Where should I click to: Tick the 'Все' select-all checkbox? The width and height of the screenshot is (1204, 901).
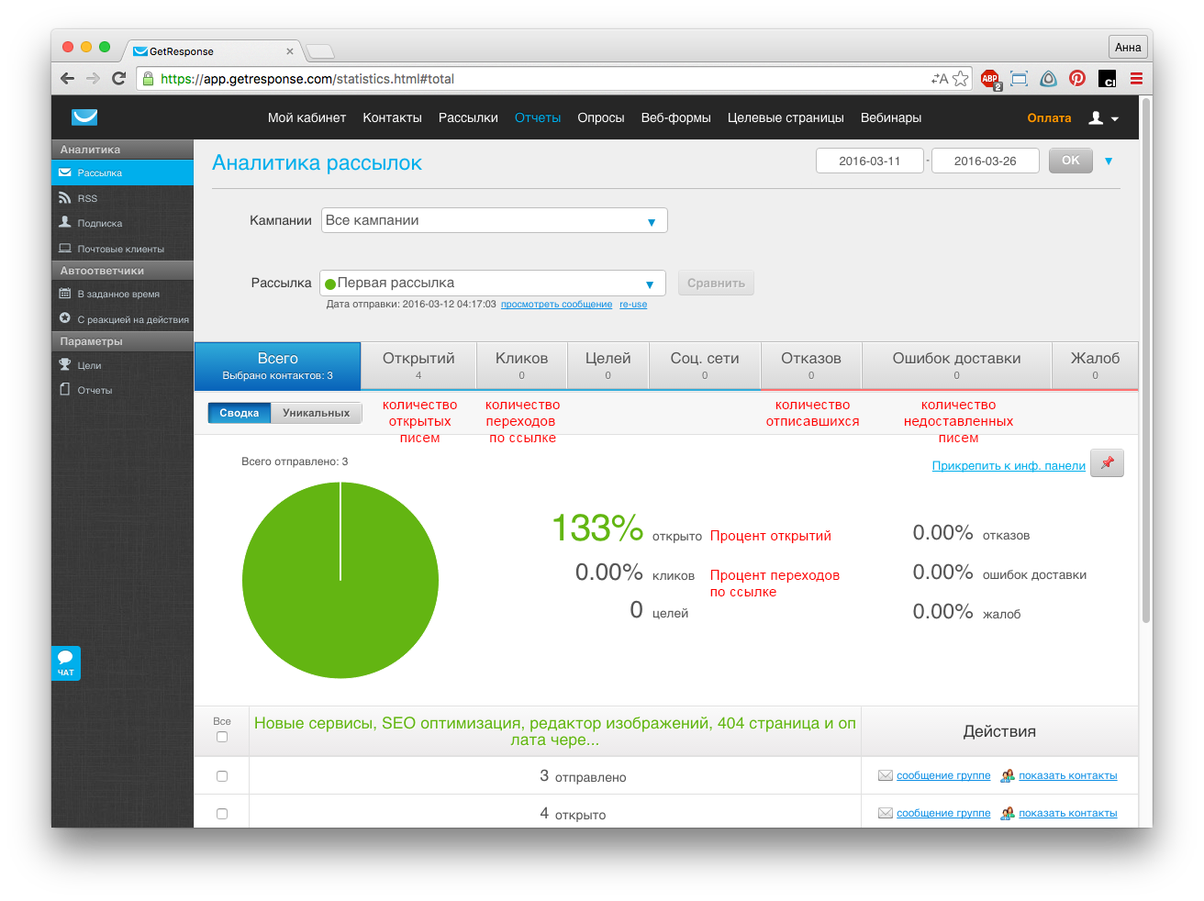click(x=222, y=737)
